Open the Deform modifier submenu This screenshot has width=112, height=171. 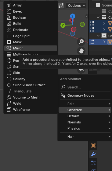85,116
